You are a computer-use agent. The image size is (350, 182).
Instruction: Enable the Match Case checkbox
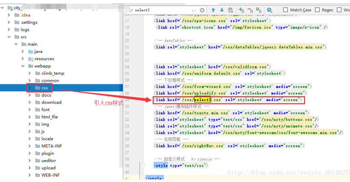(285, 10)
